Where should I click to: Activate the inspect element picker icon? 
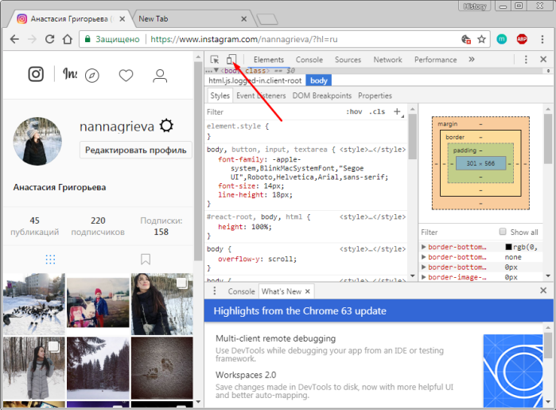(215, 59)
